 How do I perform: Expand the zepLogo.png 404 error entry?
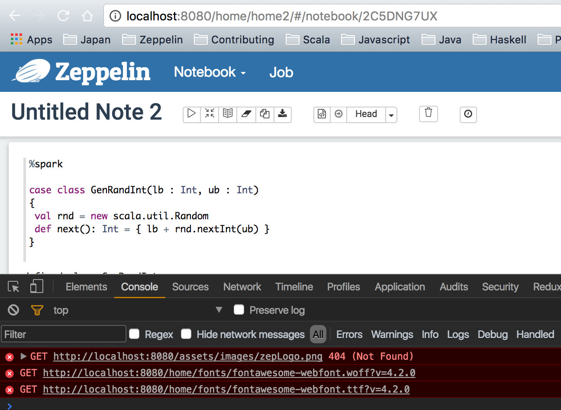[x=23, y=356]
